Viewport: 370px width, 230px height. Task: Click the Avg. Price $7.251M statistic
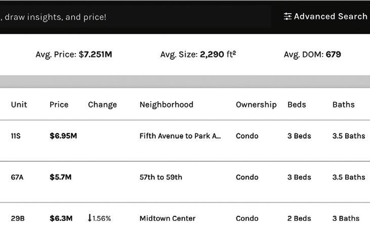tap(73, 55)
